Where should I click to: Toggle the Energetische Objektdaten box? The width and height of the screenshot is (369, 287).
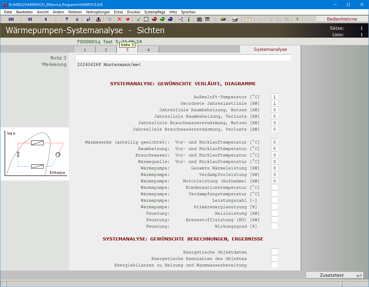[x=274, y=252]
